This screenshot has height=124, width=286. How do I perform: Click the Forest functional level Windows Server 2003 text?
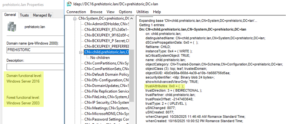(23, 100)
